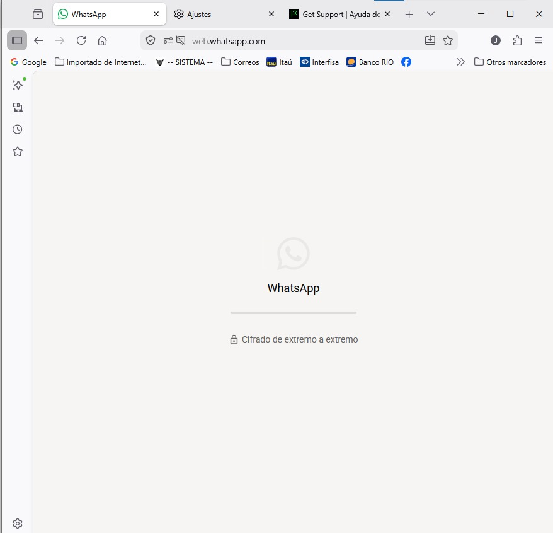This screenshot has width=553, height=533.
Task: Open the Correos bookmarks folder
Action: tap(240, 62)
